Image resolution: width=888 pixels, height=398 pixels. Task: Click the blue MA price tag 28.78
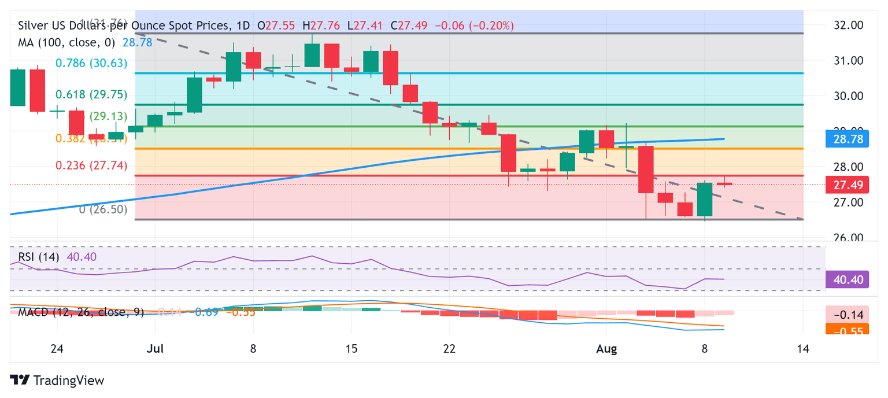coord(846,139)
